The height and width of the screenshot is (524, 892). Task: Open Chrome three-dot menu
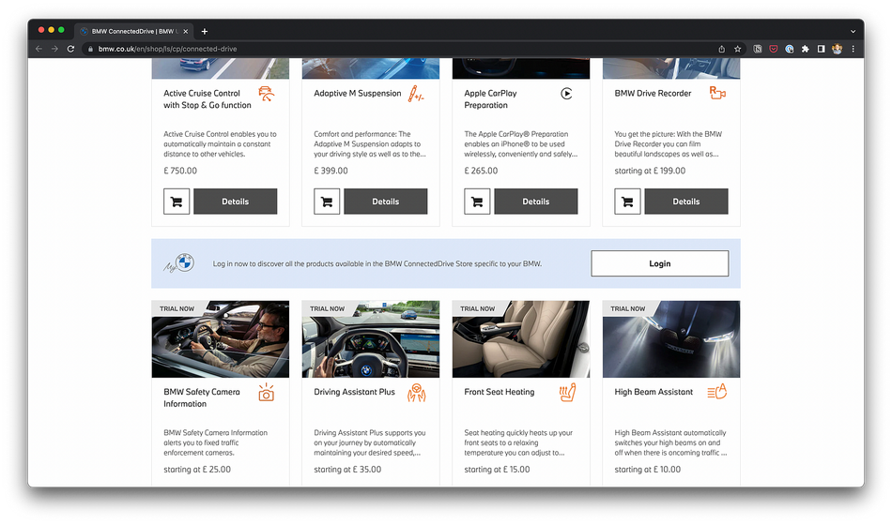click(853, 49)
